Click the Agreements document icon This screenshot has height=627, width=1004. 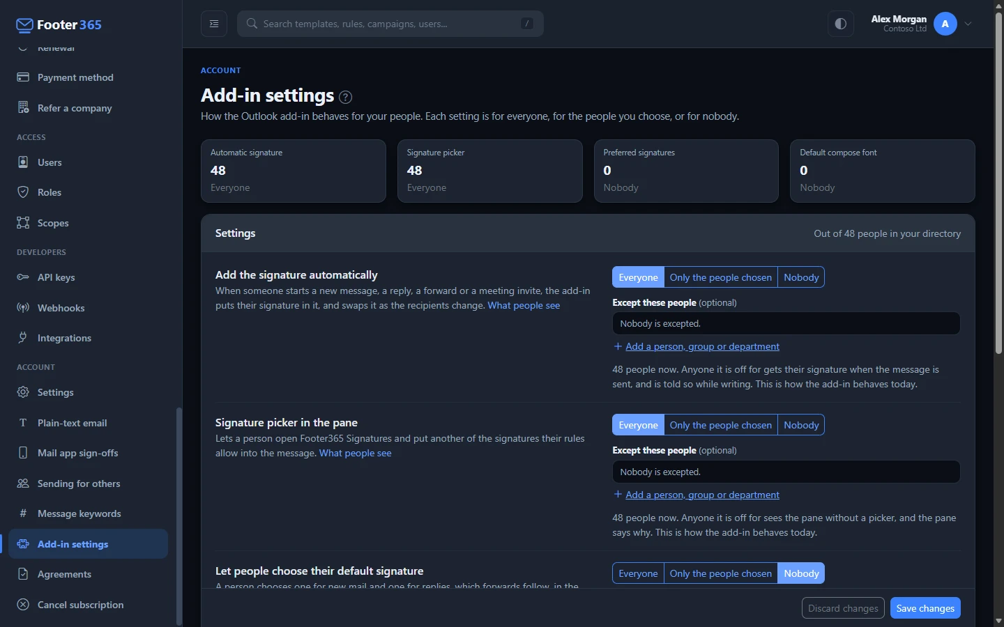[23, 574]
